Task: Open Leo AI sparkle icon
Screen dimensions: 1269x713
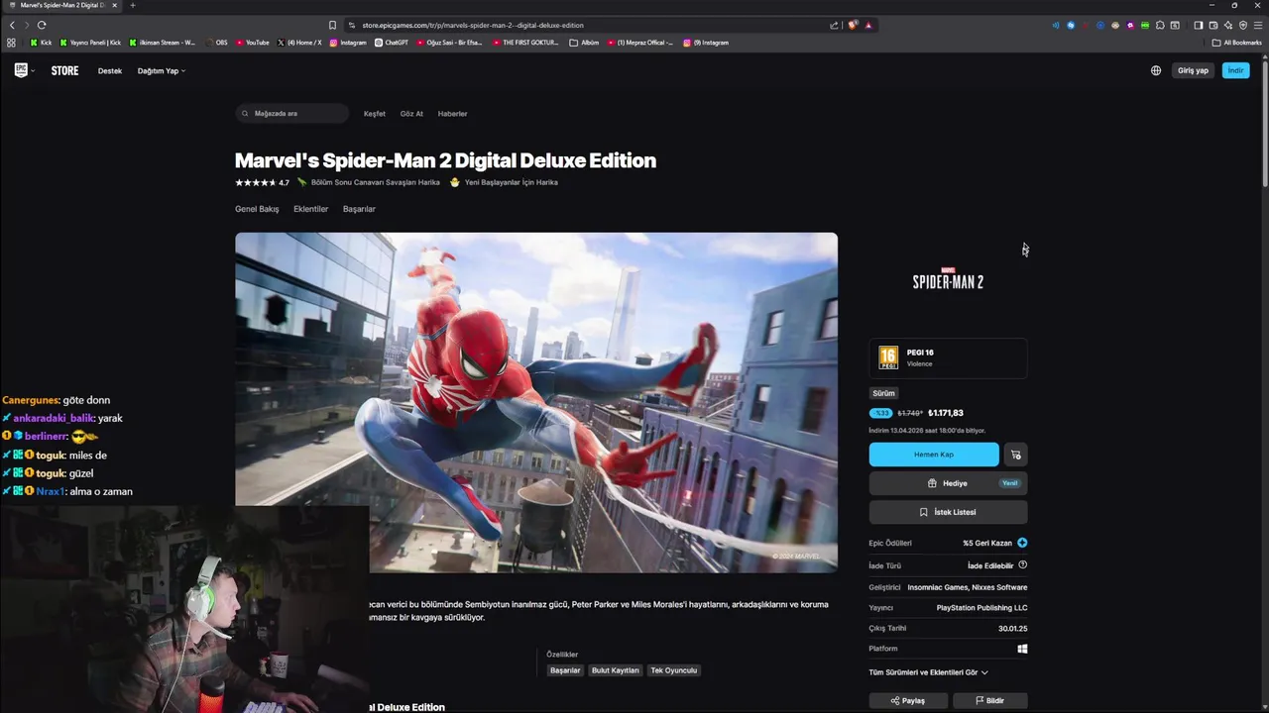Action: (x=1227, y=25)
